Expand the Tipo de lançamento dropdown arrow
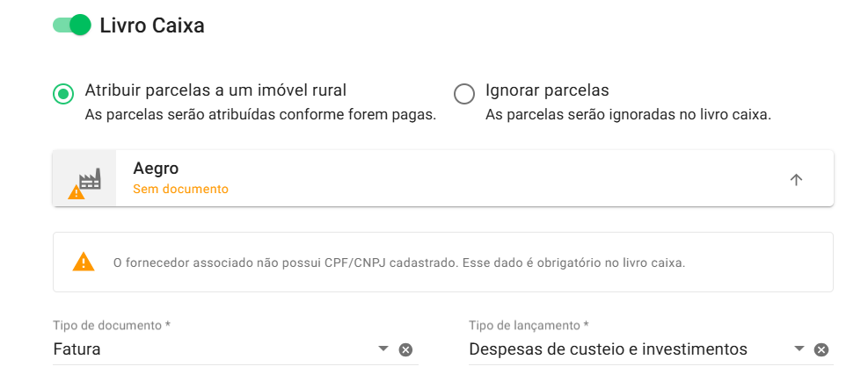Image resolution: width=868 pixels, height=381 pixels. 799,349
